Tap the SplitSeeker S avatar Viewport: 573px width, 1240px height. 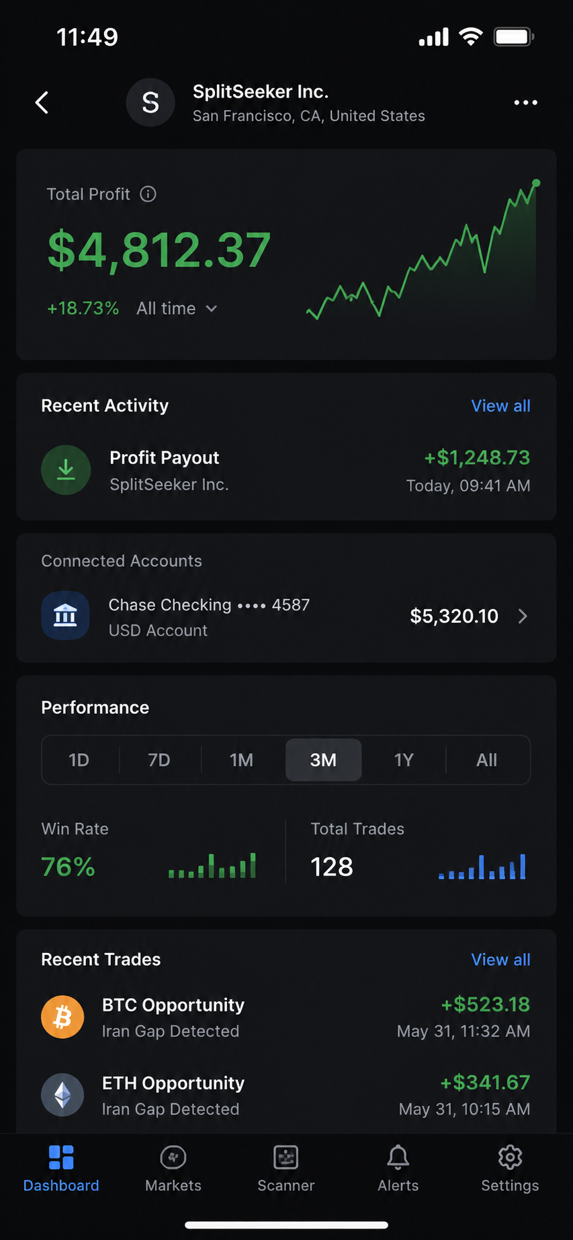(x=150, y=103)
